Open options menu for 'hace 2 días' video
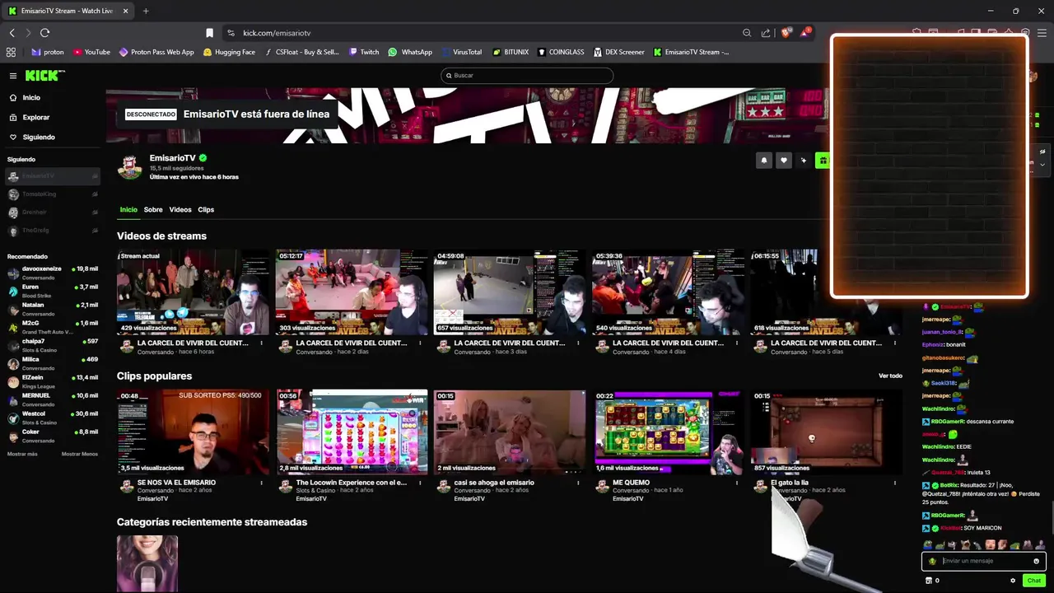This screenshot has height=593, width=1054. (x=420, y=343)
